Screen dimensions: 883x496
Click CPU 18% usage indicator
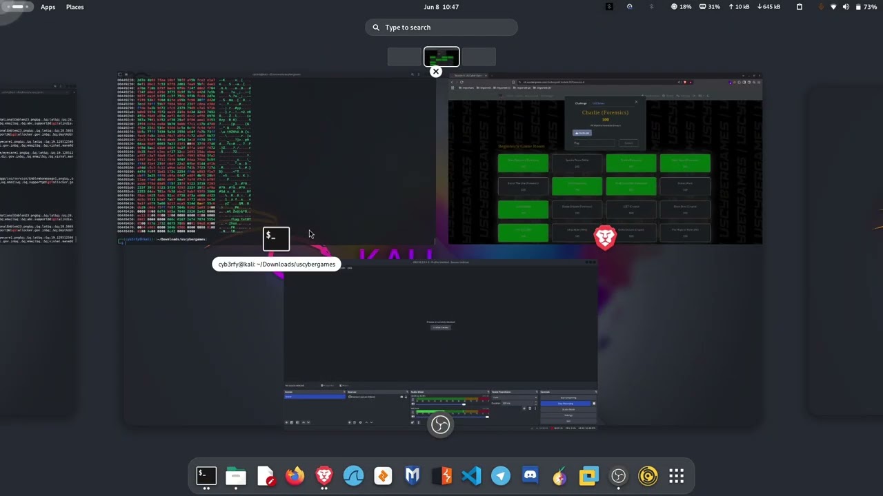(681, 7)
